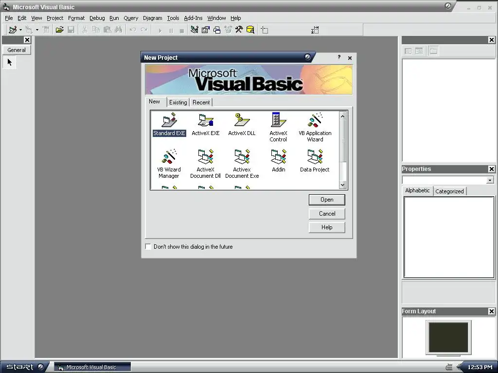498x373 pixels.
Task: Open the File menu
Action: tap(9, 18)
